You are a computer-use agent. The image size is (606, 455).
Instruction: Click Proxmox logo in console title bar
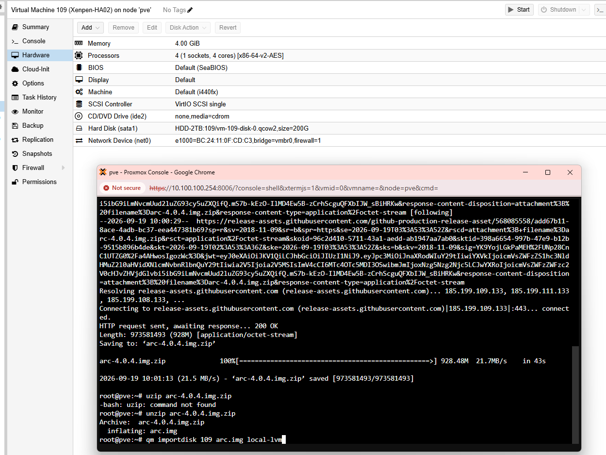point(103,172)
